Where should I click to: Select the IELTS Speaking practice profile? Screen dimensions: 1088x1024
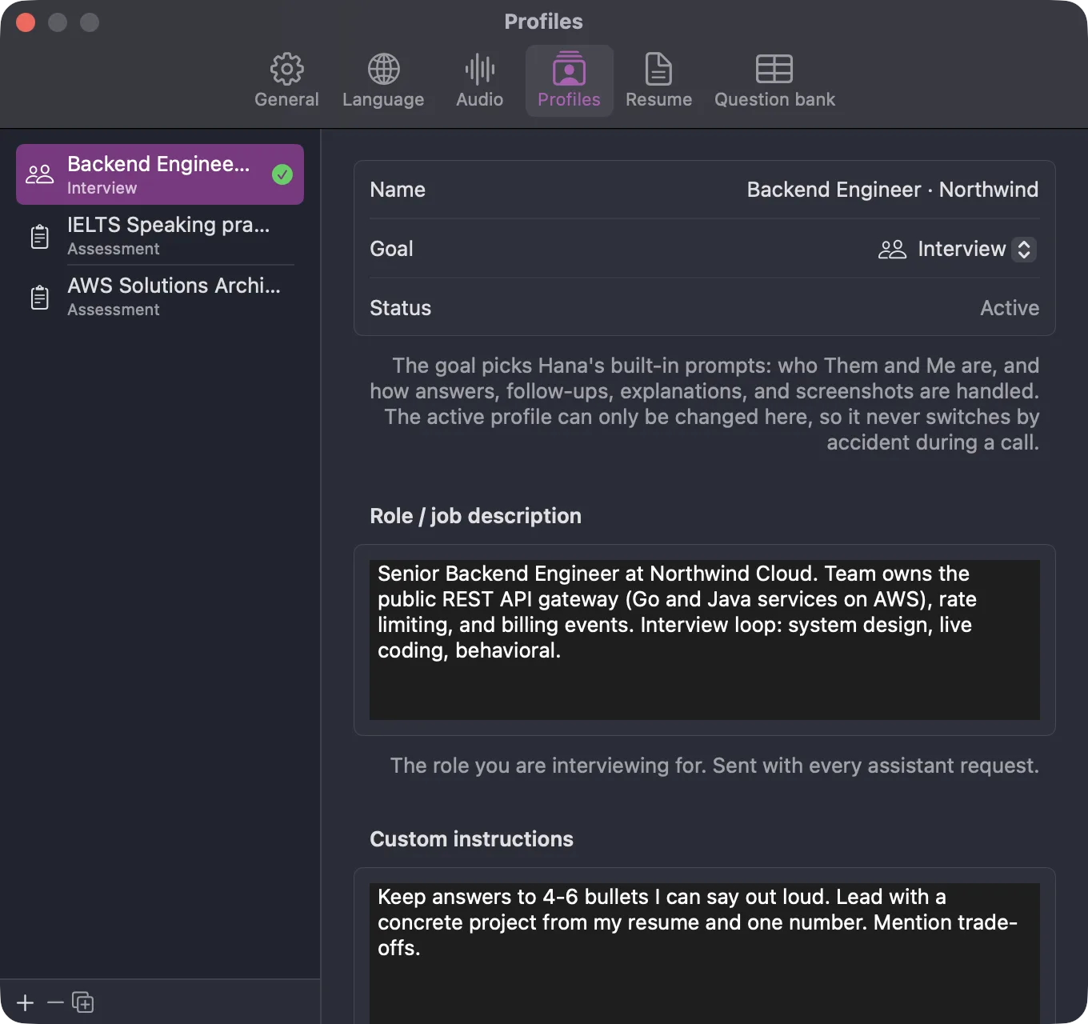(160, 235)
